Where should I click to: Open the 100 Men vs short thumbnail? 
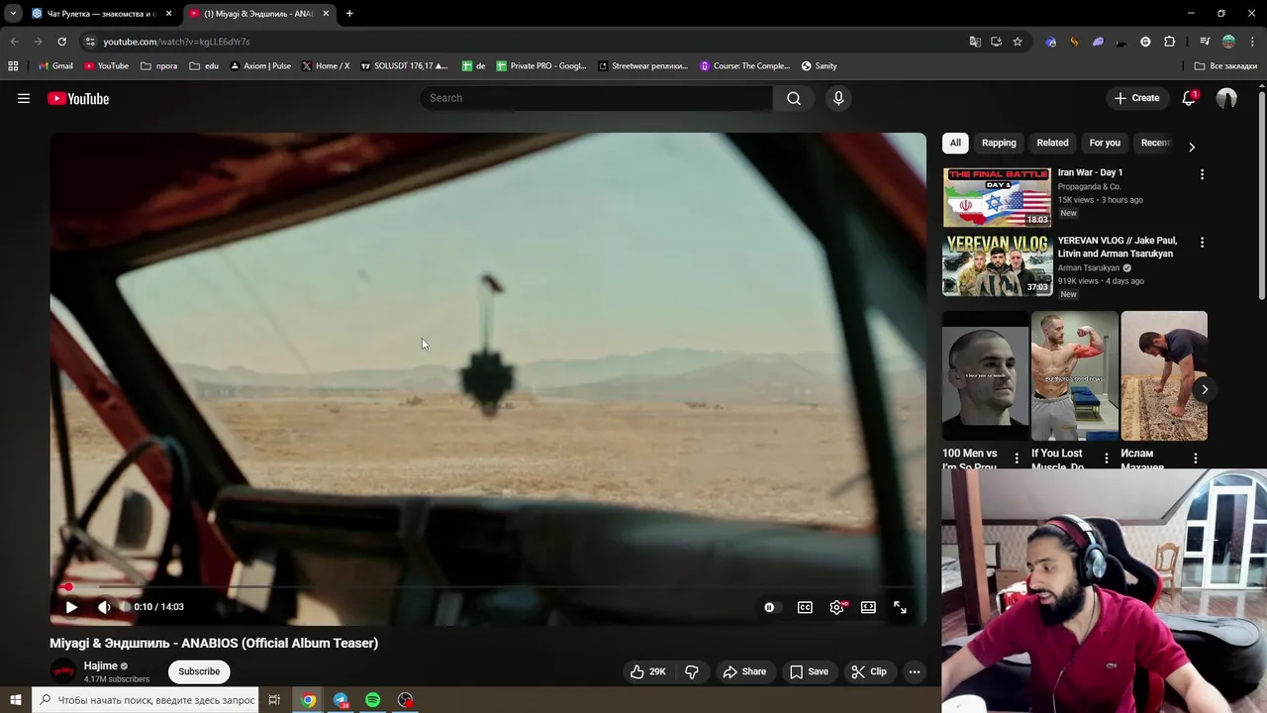coord(985,376)
